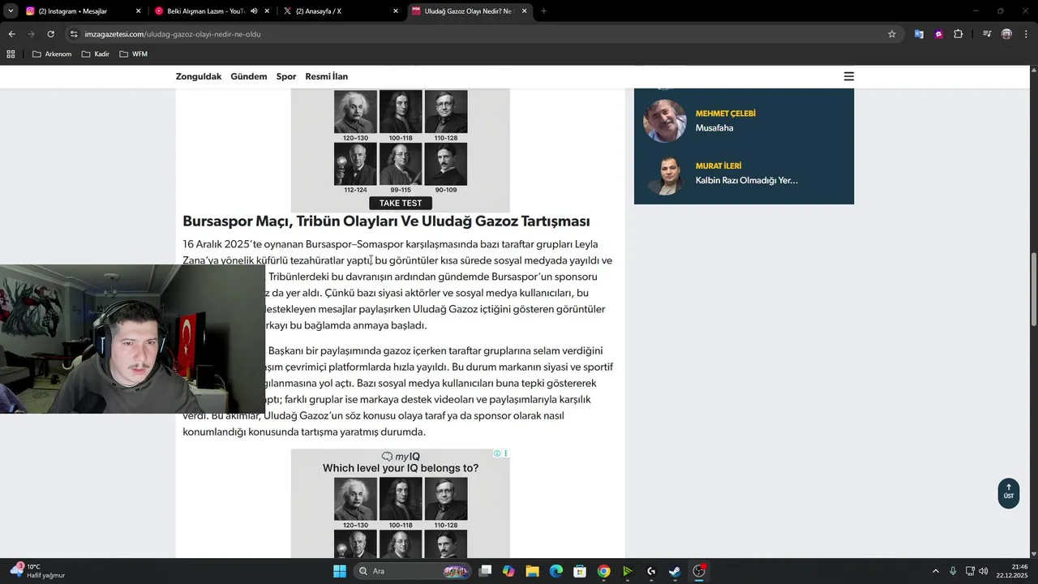Open the Chrome three-dot menu
The height and width of the screenshot is (584, 1038).
point(1026,34)
